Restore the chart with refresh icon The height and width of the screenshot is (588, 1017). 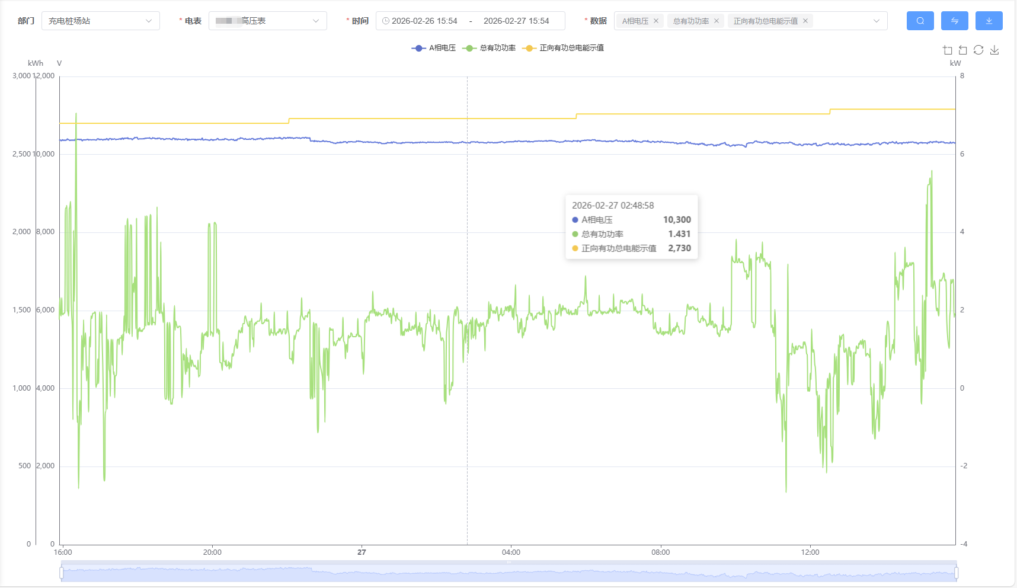[x=978, y=50]
